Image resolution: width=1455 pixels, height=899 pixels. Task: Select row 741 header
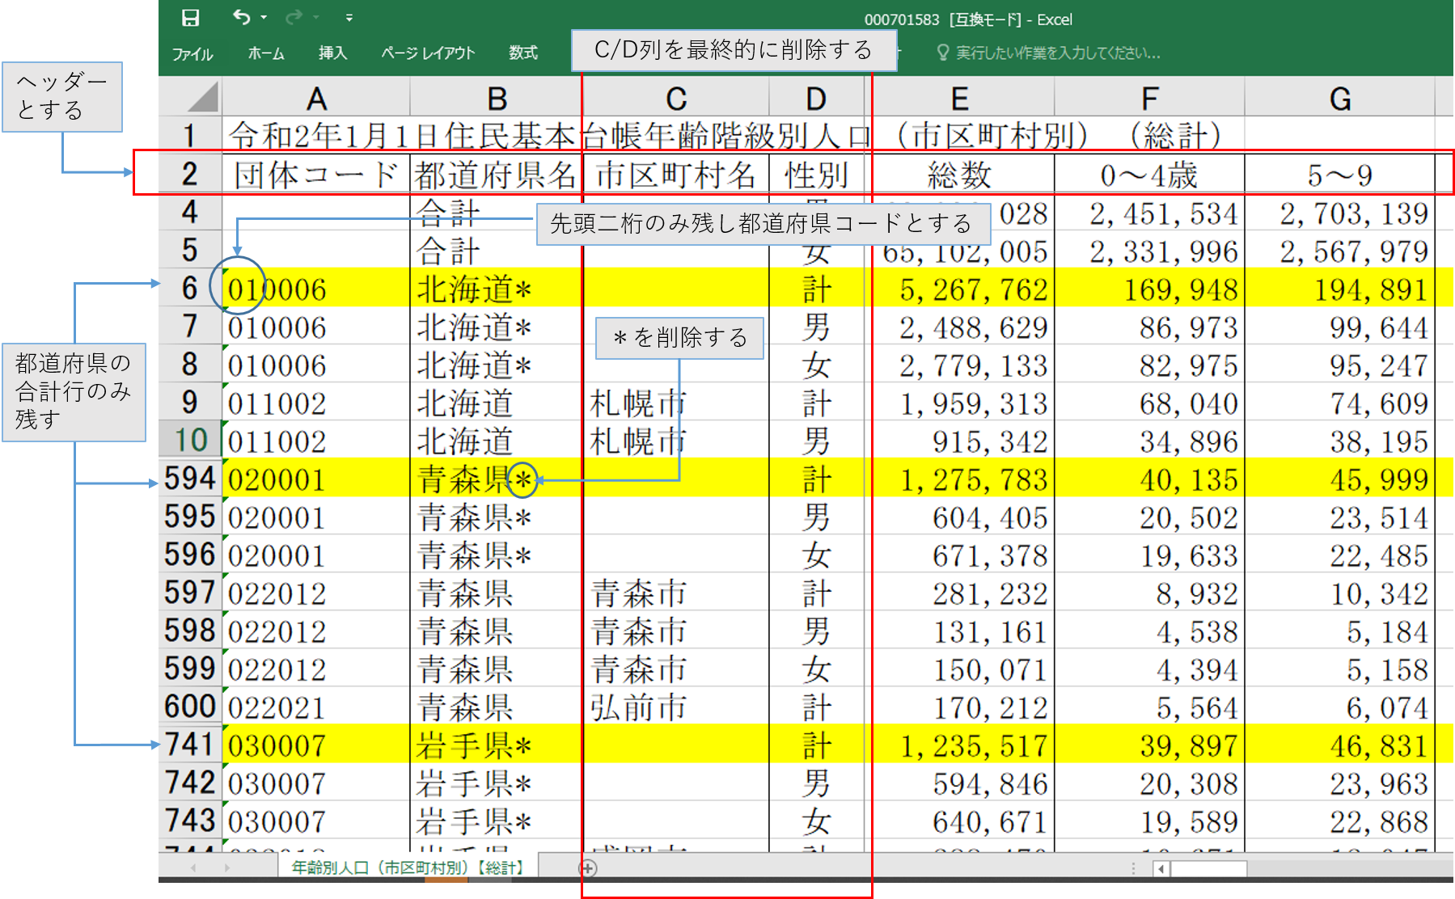click(x=190, y=744)
